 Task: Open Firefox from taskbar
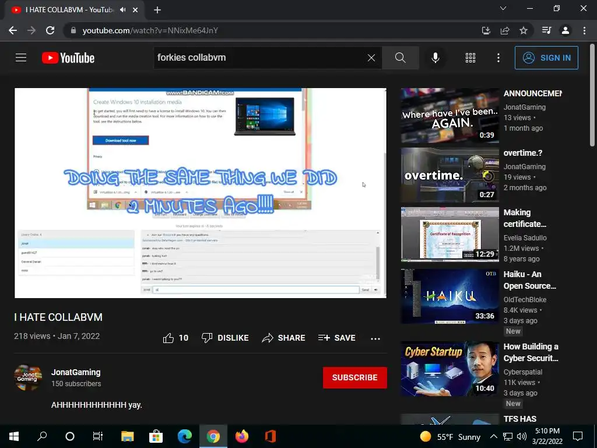(242, 436)
